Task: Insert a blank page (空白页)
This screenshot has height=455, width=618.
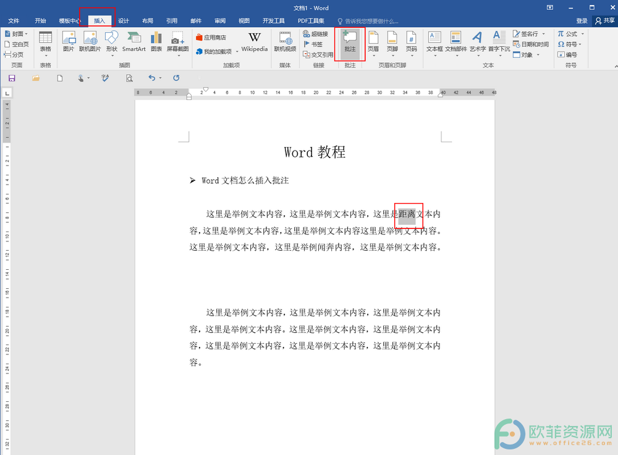Action: 17,44
